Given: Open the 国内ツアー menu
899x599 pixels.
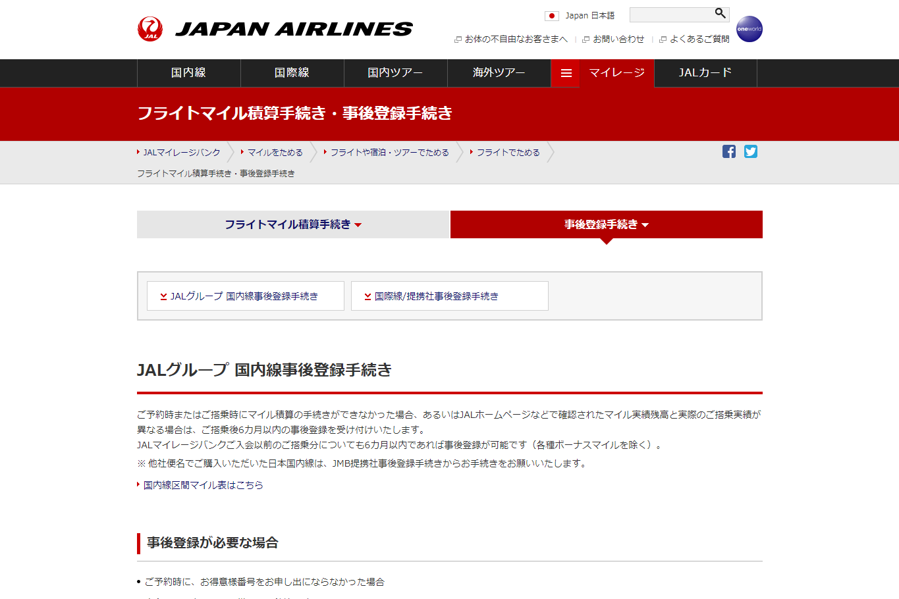Looking at the screenshot, I should click(x=395, y=73).
